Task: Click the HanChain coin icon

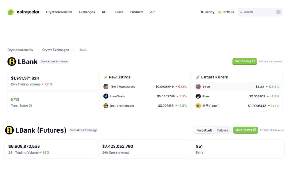Action: [x=106, y=96]
